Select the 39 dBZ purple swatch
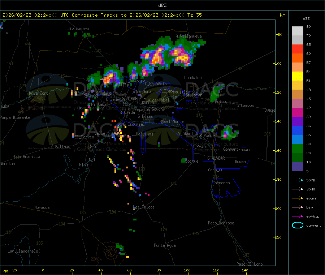 (x=298, y=121)
